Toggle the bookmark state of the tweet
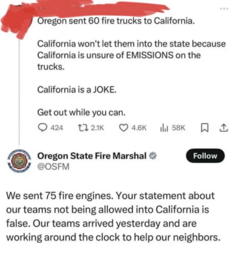 205,127
